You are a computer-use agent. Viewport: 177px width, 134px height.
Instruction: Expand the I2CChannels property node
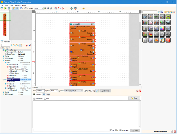coord(4,59)
